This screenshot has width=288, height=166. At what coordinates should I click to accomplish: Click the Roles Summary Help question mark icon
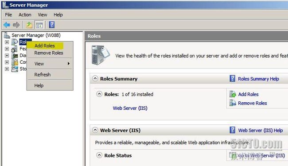tap(232, 78)
